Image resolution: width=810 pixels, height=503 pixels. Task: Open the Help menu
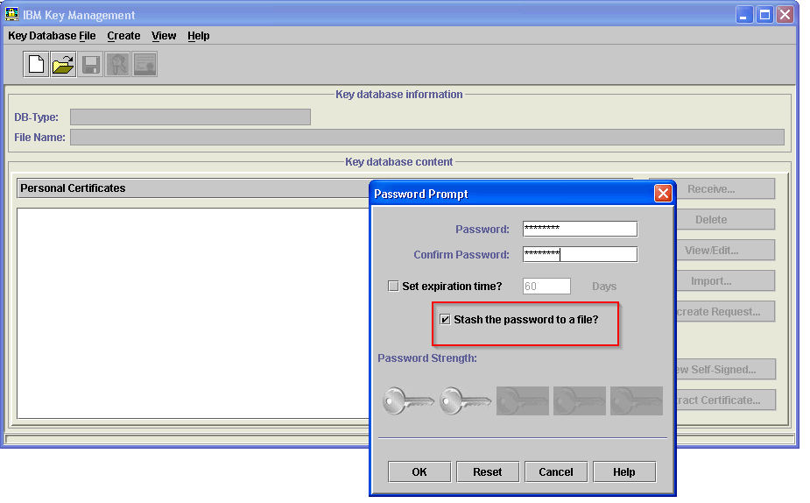[x=199, y=36]
